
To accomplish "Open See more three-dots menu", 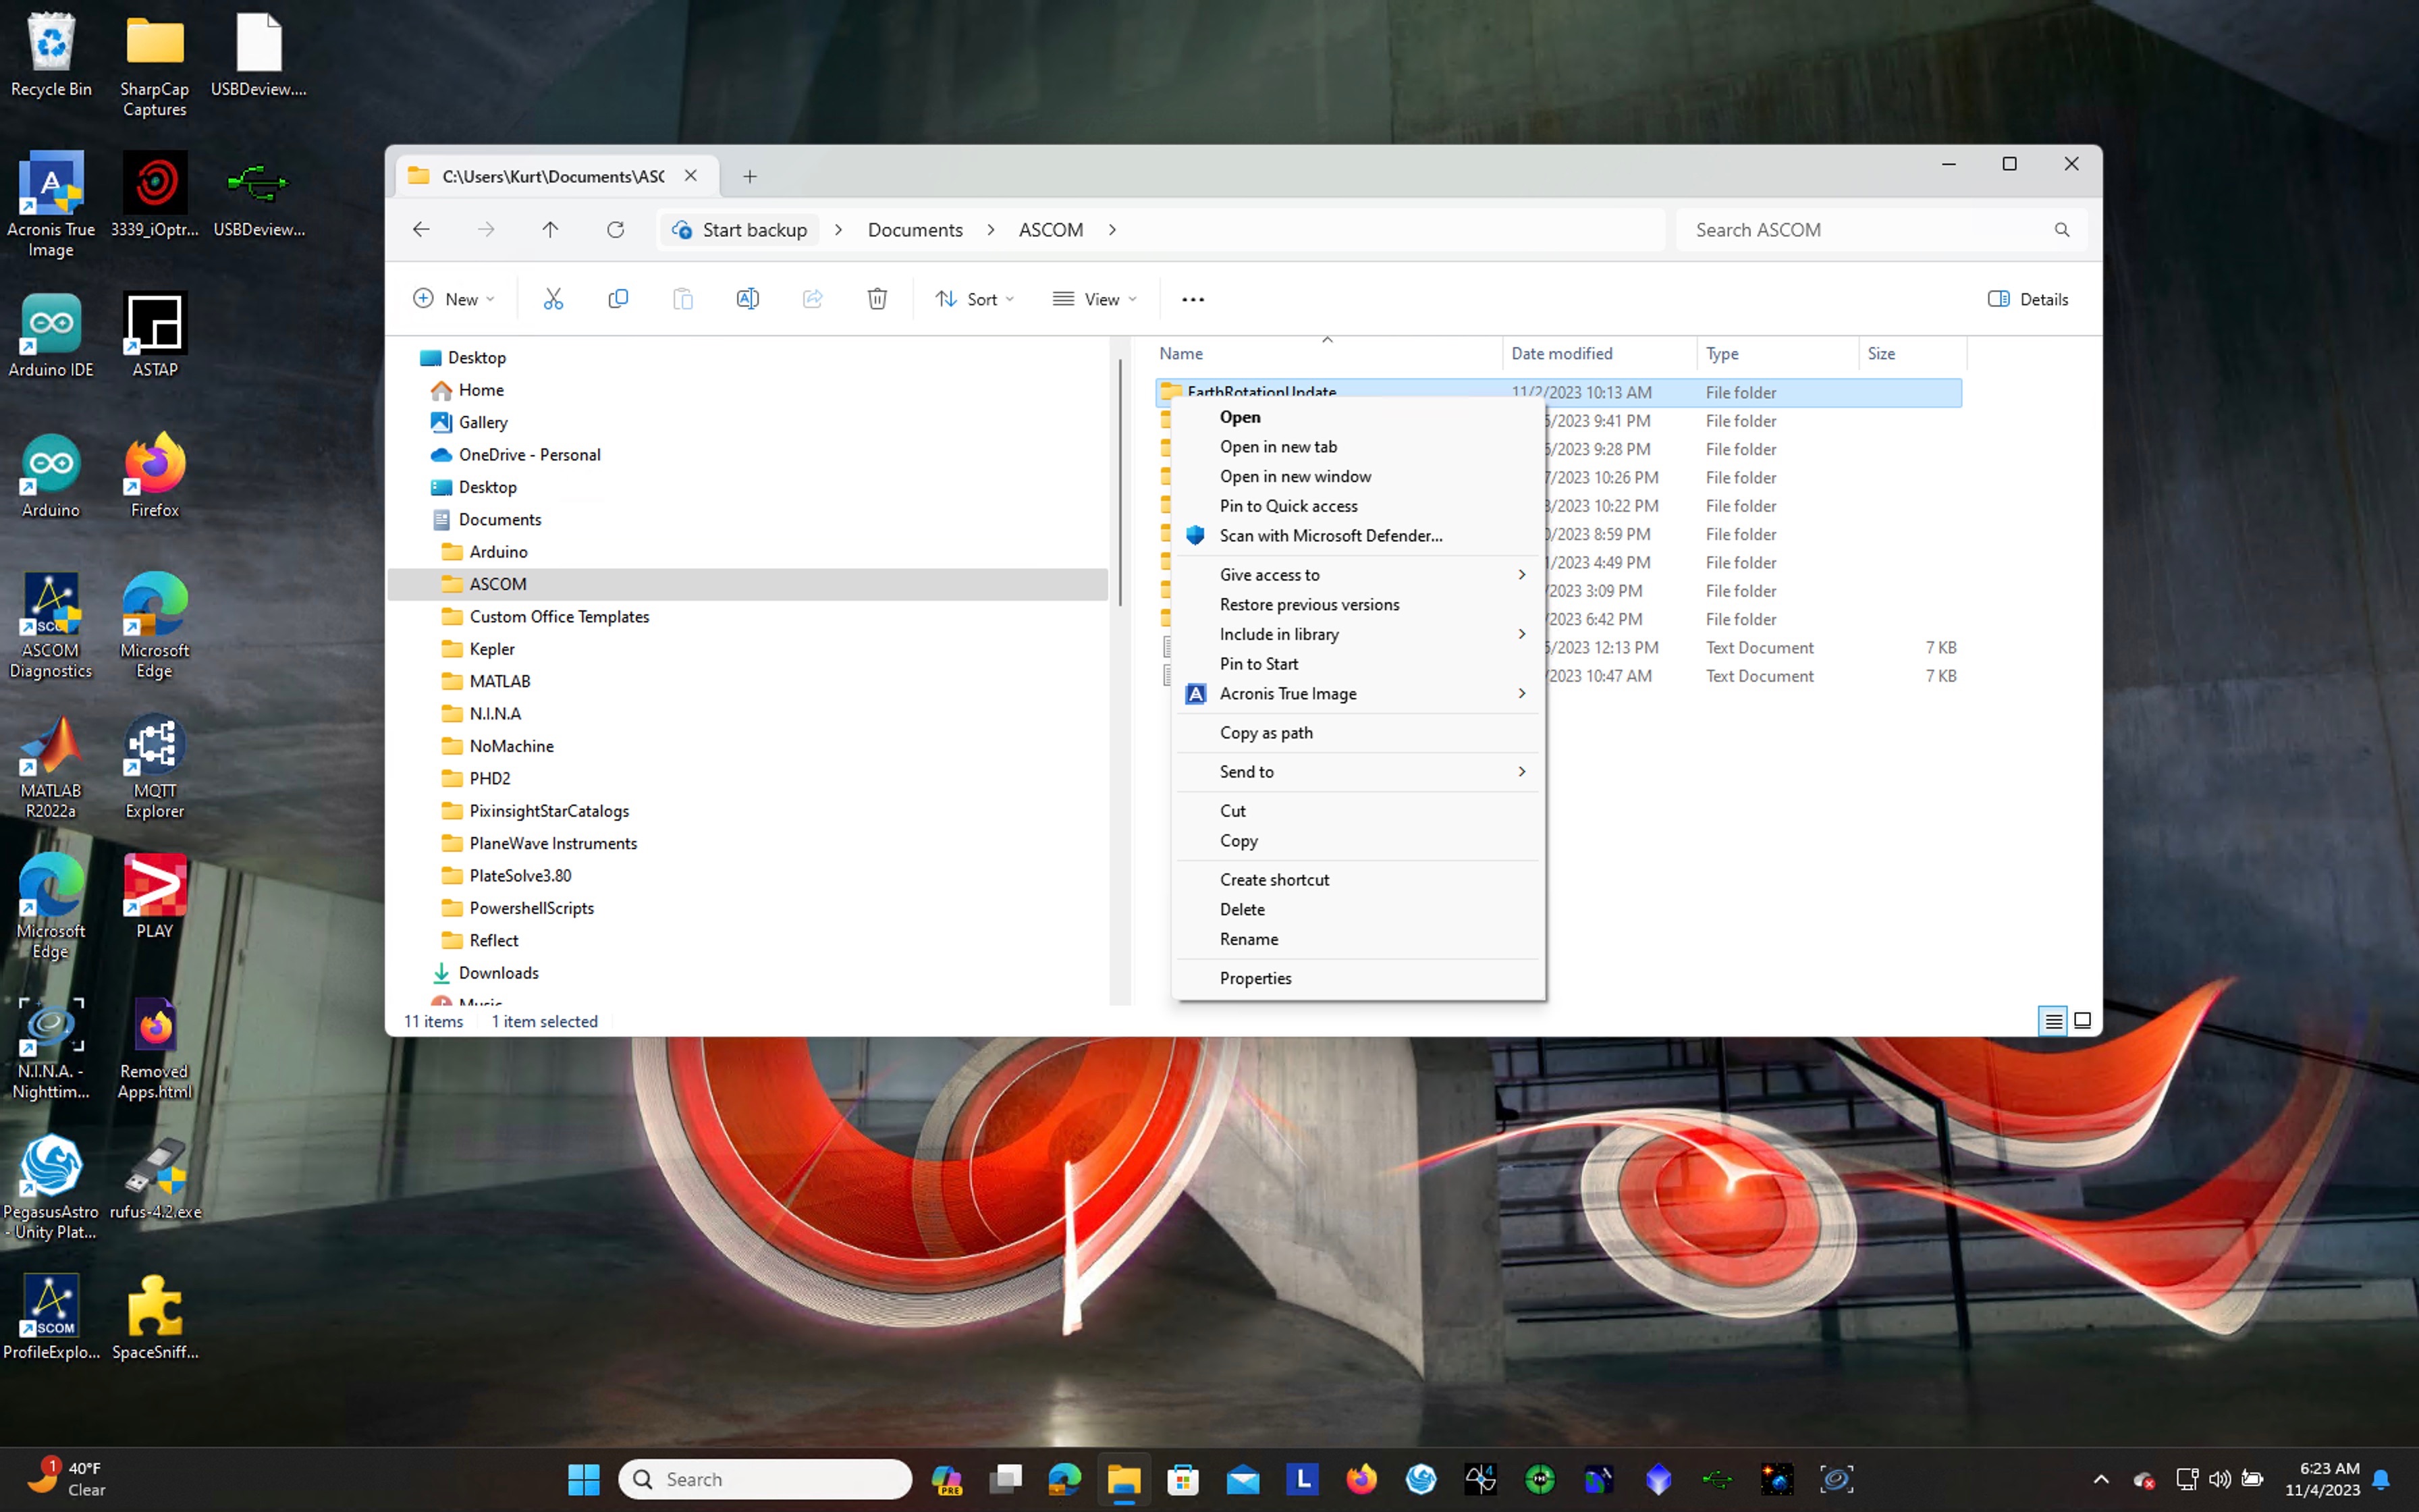I will 1193,299.
